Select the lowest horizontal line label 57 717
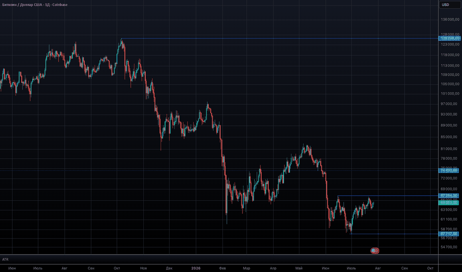Screen dimensions: 462x272 (x=449, y=234)
